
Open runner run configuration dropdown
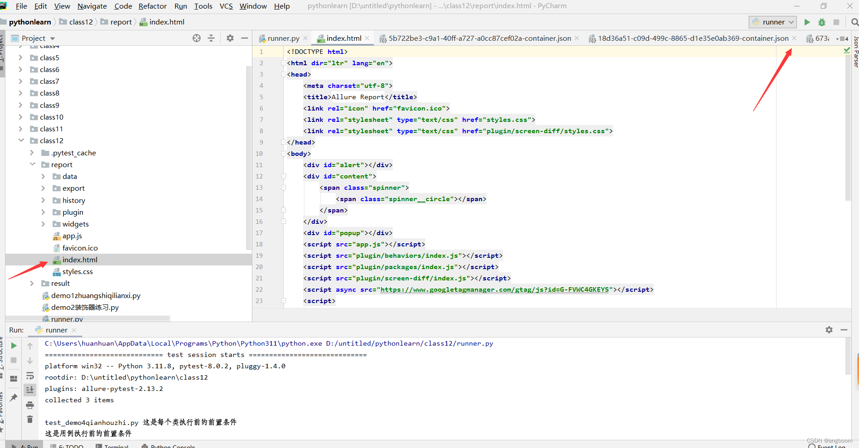click(773, 22)
